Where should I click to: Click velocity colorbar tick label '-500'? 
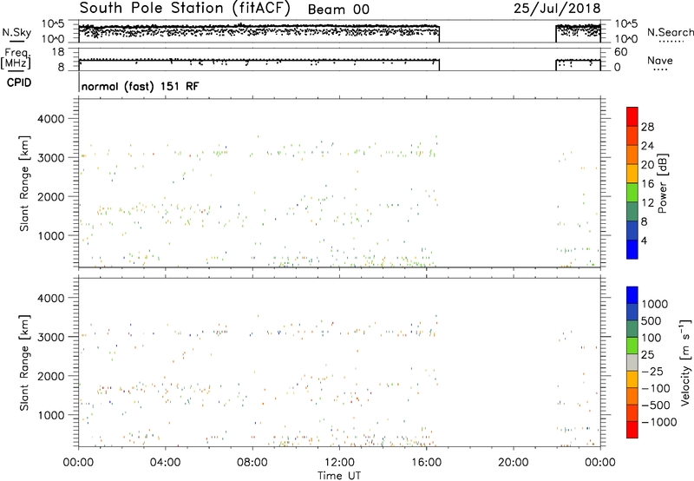[x=656, y=405]
